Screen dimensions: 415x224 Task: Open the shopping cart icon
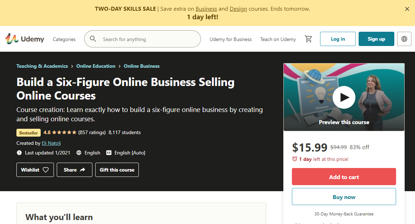click(x=308, y=39)
